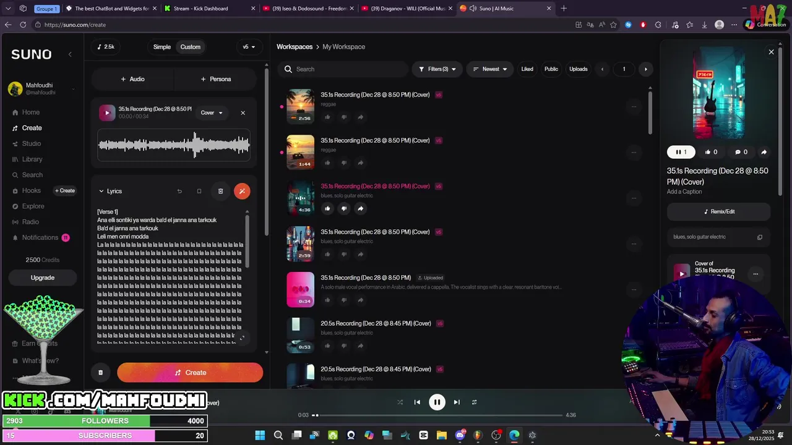This screenshot has width=792, height=445.
Task: Open the Newest sort dropdown
Action: point(489,69)
